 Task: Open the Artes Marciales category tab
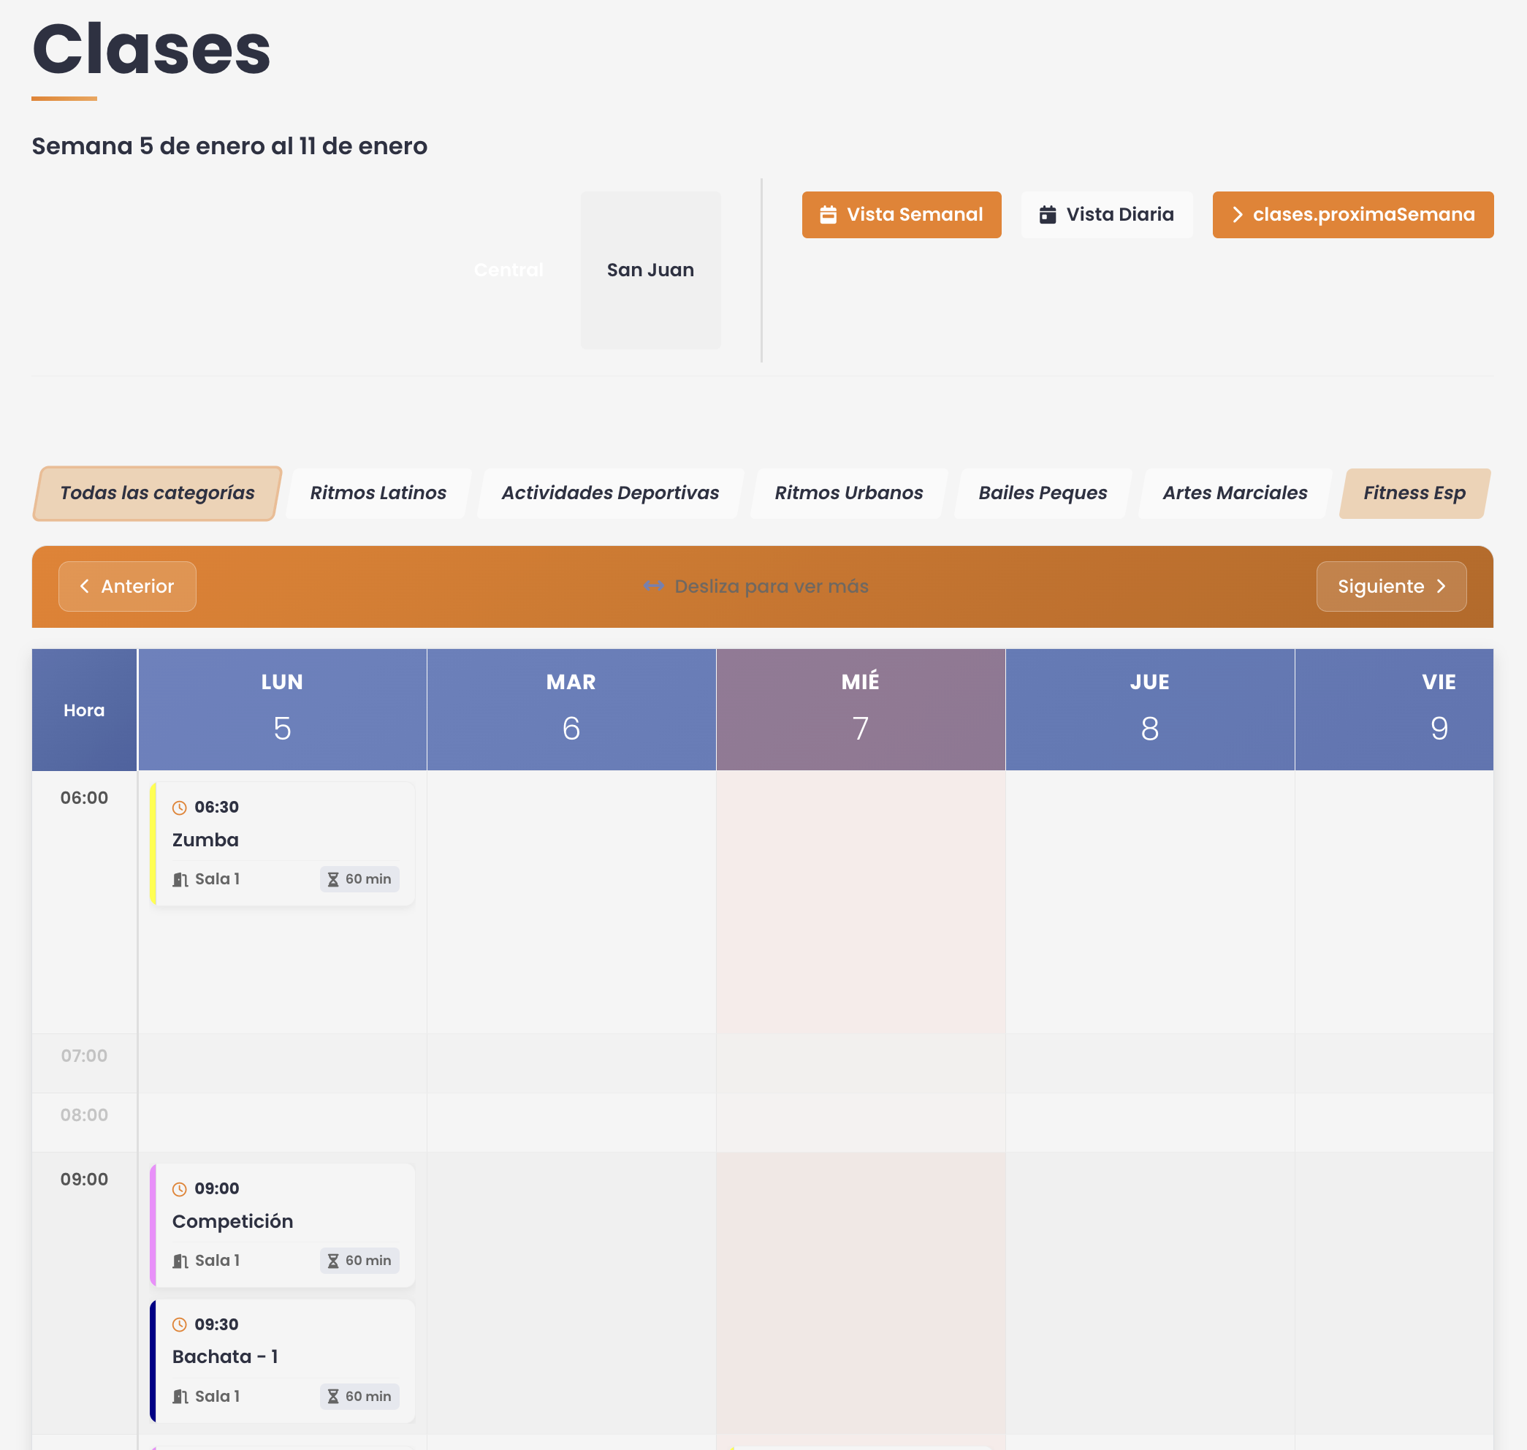(1234, 493)
